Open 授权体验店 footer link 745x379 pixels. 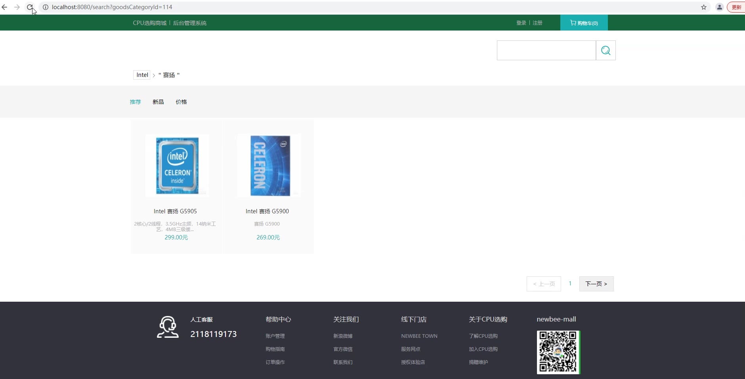[x=413, y=362]
